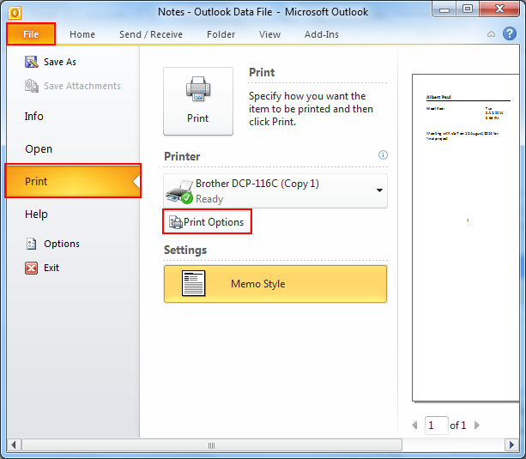Click the Save Attachments paperclip icon

pyautogui.click(x=32, y=86)
